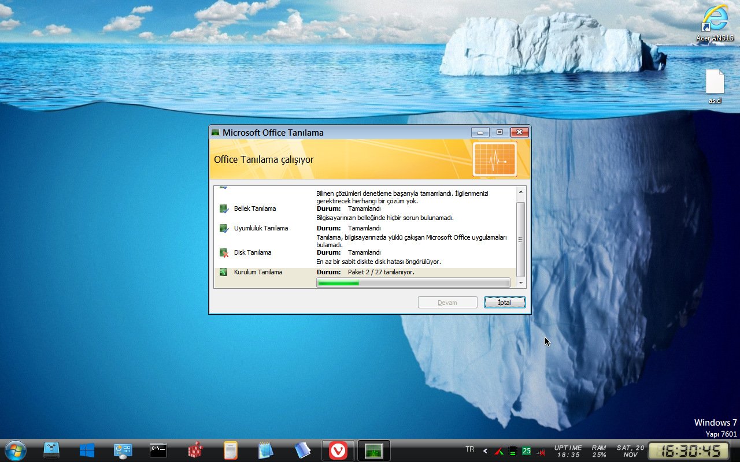Click the blue Windows logo taskbar icon
The width and height of the screenshot is (740, 462).
[x=87, y=450]
